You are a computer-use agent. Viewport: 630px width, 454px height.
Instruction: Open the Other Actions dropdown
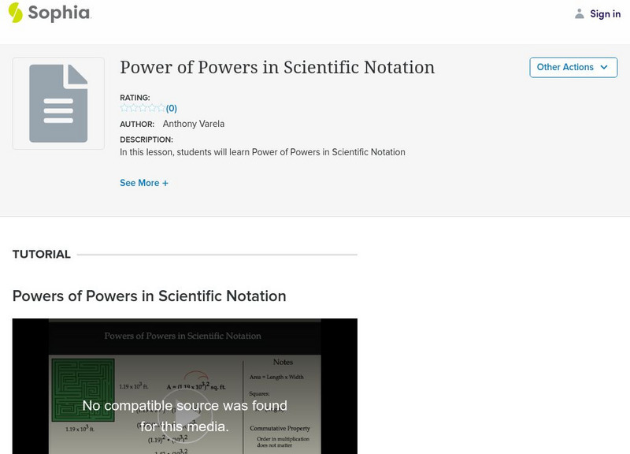573,68
